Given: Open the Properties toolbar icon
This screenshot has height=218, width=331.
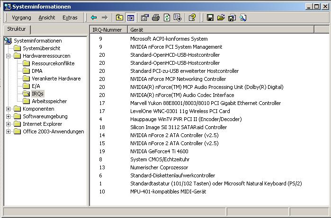Looking at the screenshot, I should pos(144,17).
